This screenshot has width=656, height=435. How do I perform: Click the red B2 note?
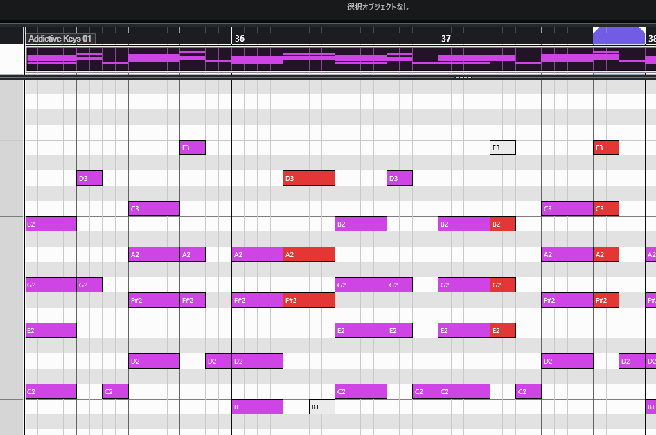point(503,224)
